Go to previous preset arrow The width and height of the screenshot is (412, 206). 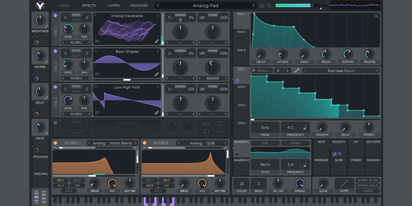tap(158, 5)
